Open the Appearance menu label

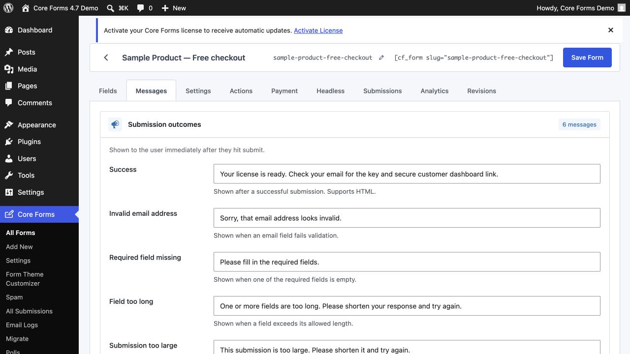pyautogui.click(x=37, y=125)
